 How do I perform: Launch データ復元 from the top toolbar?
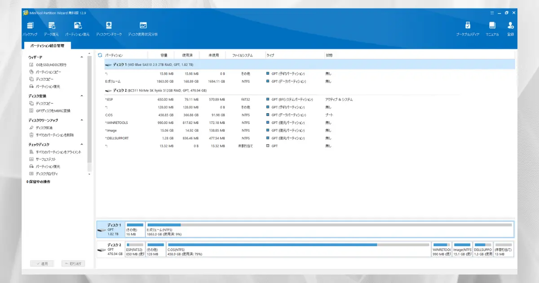pos(51,29)
